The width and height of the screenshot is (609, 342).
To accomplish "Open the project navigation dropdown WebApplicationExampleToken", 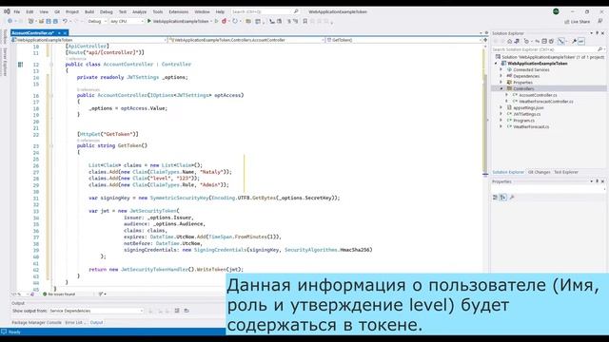I will 88,40.
